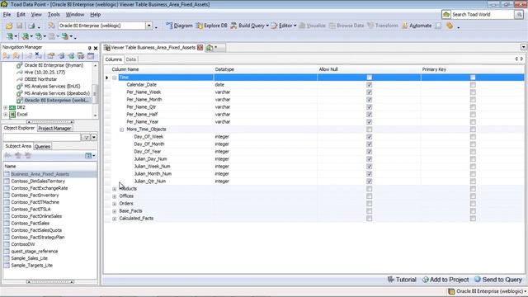Expand the Orders node
Screen dimensions: 528x297
(x=115, y=204)
